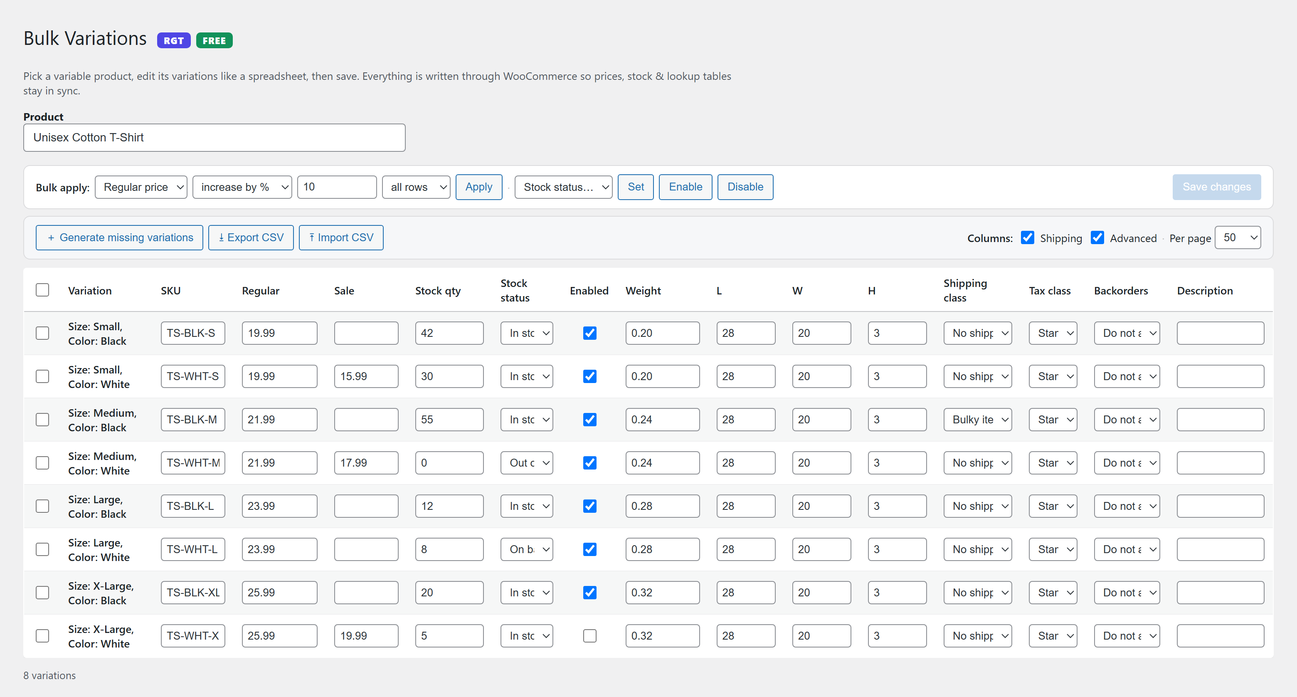1297x697 pixels.
Task: Open the all rows scope dropdown
Action: pos(417,187)
